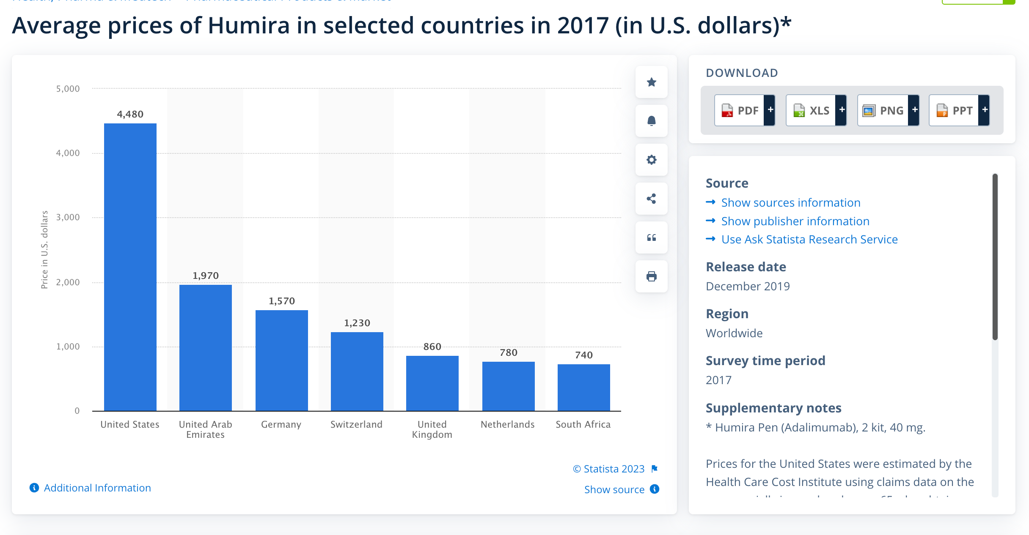Screen dimensions: 1029x535
Task: Click the info icon beside Show source
Action: click(655, 489)
